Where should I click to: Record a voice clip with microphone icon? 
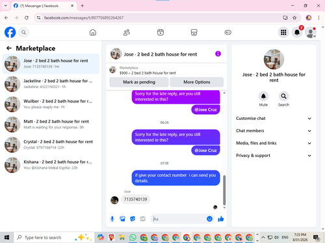[x=112, y=219]
